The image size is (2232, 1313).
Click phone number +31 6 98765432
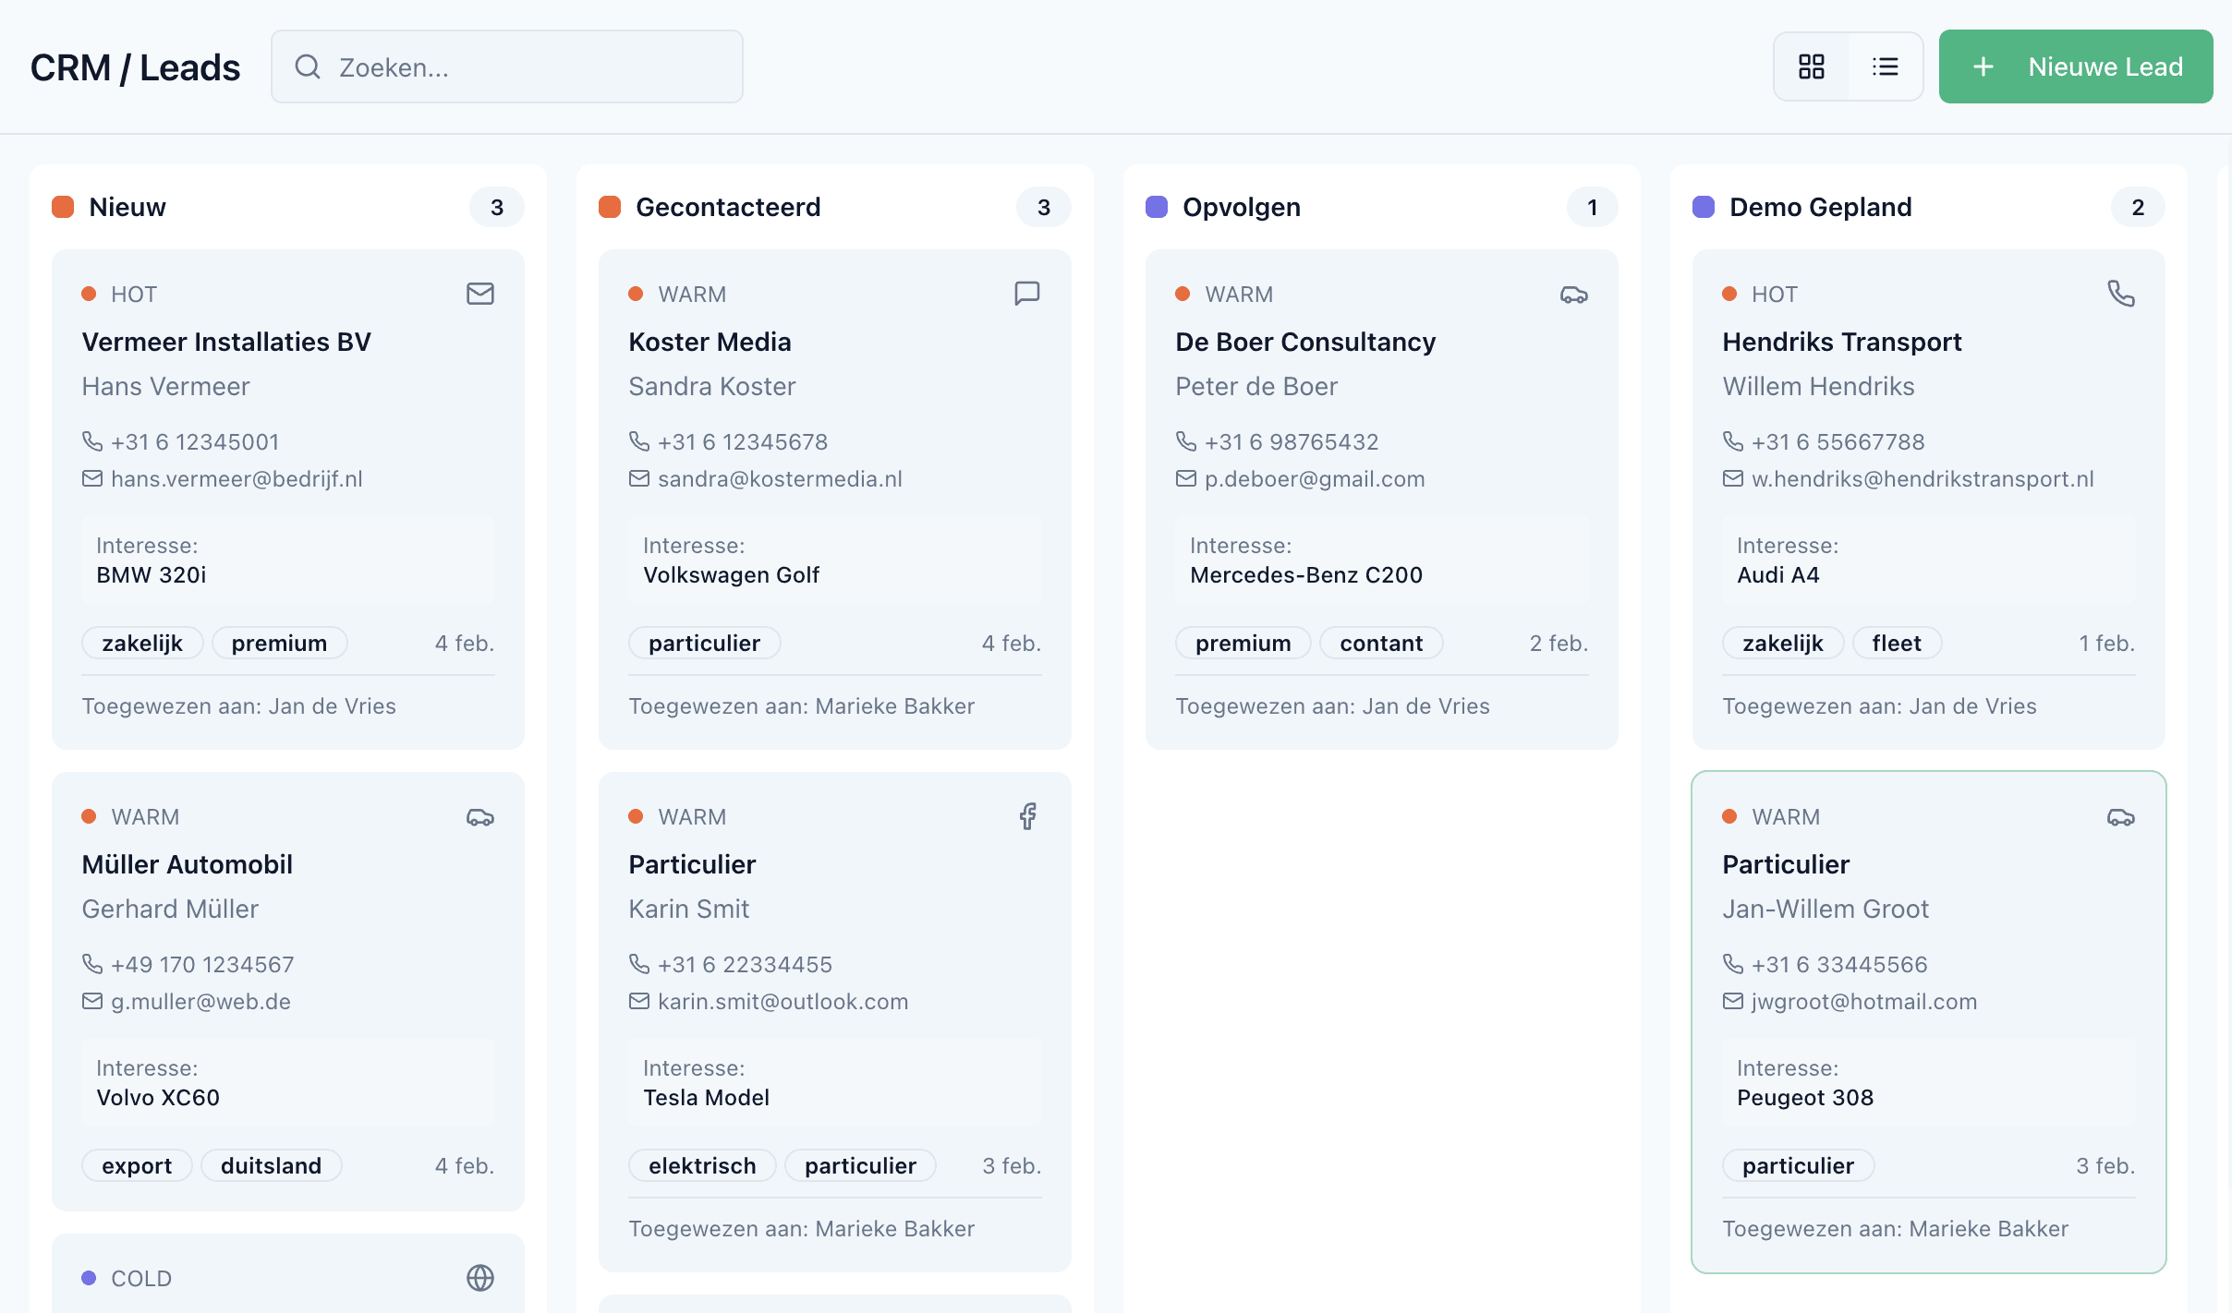pyautogui.click(x=1291, y=441)
